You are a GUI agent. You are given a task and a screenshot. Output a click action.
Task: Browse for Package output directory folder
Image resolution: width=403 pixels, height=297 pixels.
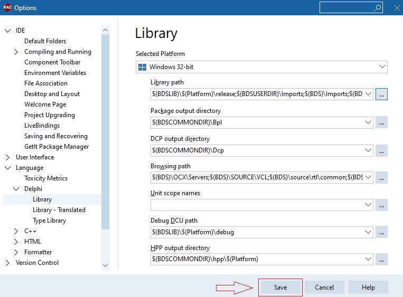pyautogui.click(x=381, y=122)
